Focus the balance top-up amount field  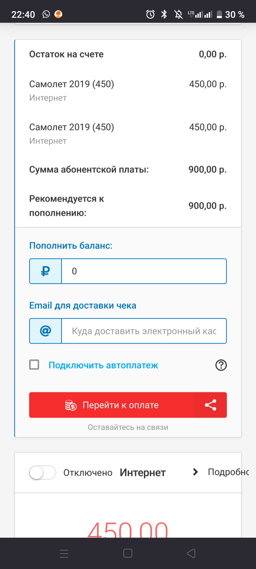[x=144, y=271]
